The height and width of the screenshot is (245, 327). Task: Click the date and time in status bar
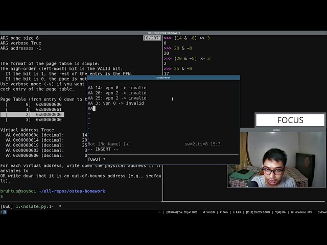pos(182,212)
